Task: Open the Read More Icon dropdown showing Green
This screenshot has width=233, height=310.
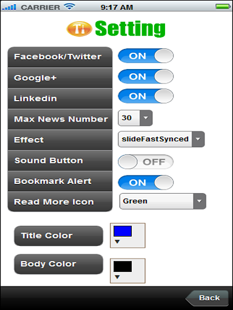Action: coord(163,201)
